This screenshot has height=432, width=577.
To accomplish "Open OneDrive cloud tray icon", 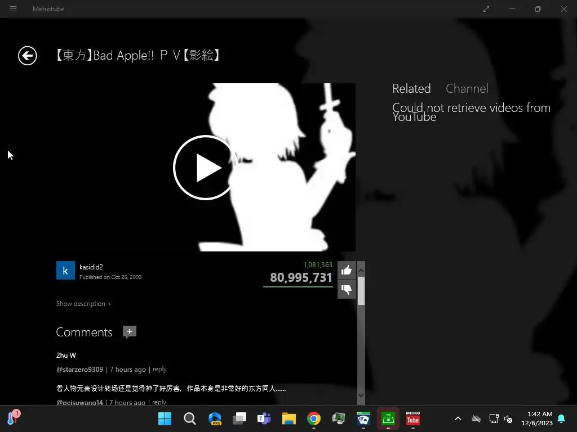I will coord(476,418).
